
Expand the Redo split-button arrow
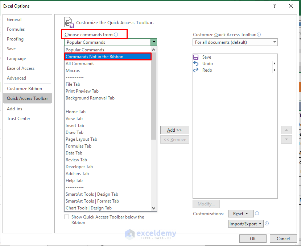[274, 70]
